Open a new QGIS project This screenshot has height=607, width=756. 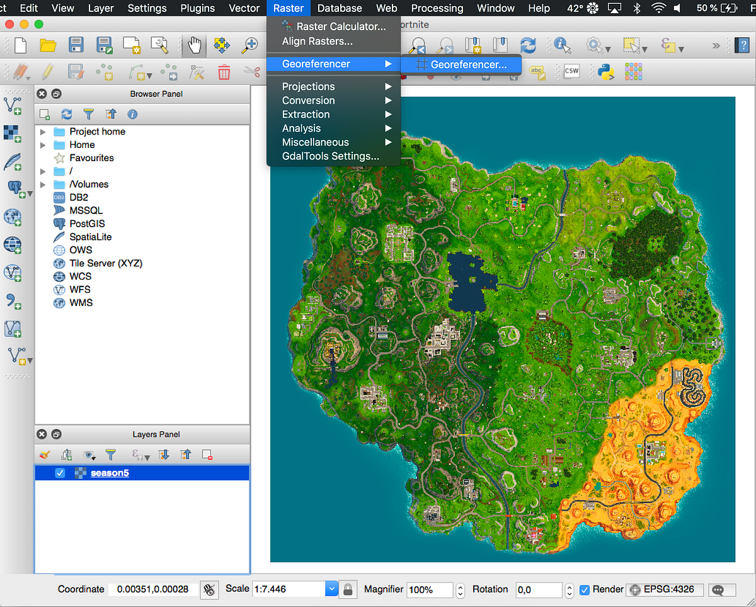click(20, 45)
